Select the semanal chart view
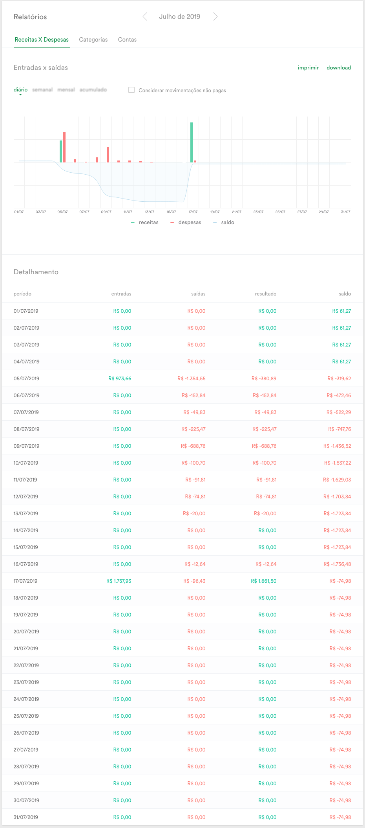Image resolution: width=365 pixels, height=828 pixels. tap(42, 90)
